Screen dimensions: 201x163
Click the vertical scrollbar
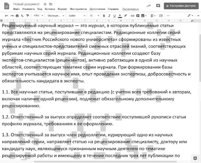pyautogui.click(x=200, y=58)
